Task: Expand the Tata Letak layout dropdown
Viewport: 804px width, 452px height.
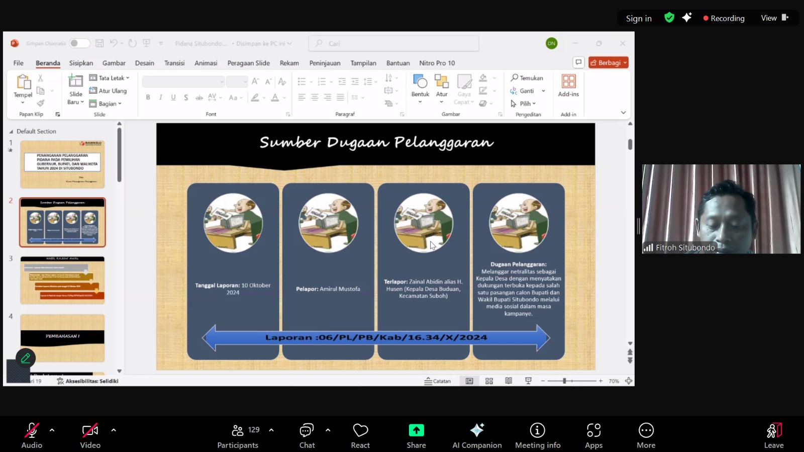Action: (110, 78)
